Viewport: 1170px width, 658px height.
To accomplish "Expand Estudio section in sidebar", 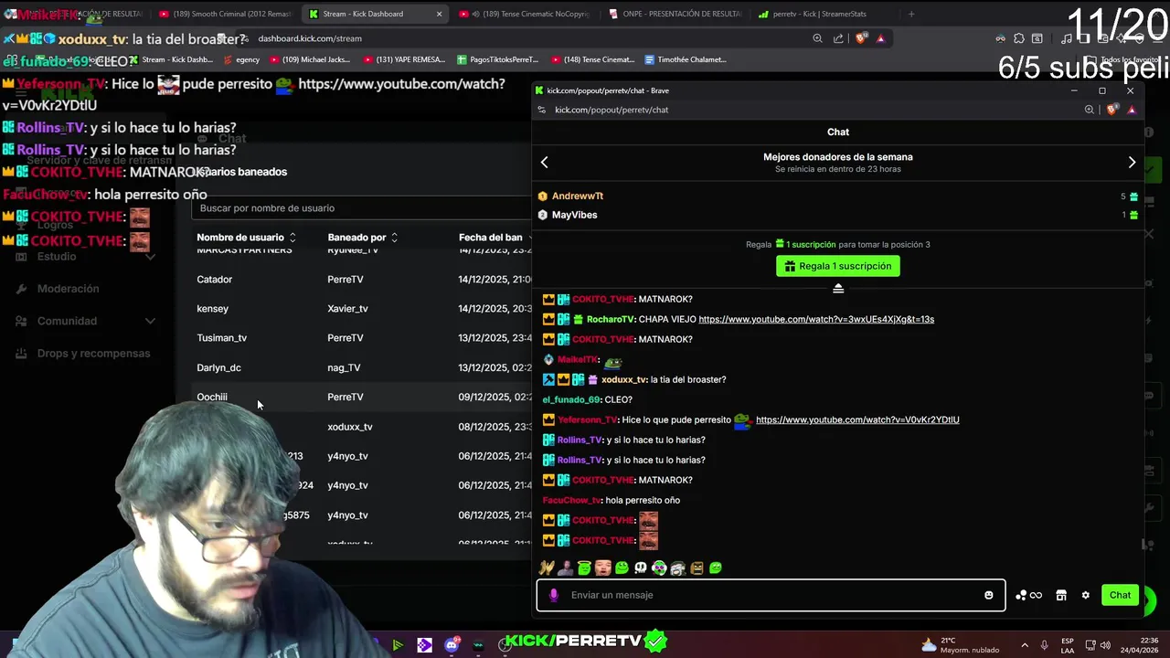I will point(84,257).
